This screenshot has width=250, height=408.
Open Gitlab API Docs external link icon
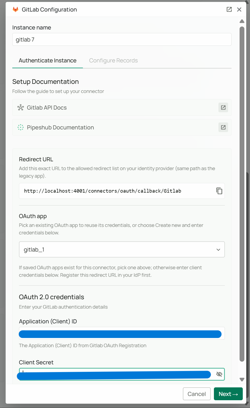(223, 107)
